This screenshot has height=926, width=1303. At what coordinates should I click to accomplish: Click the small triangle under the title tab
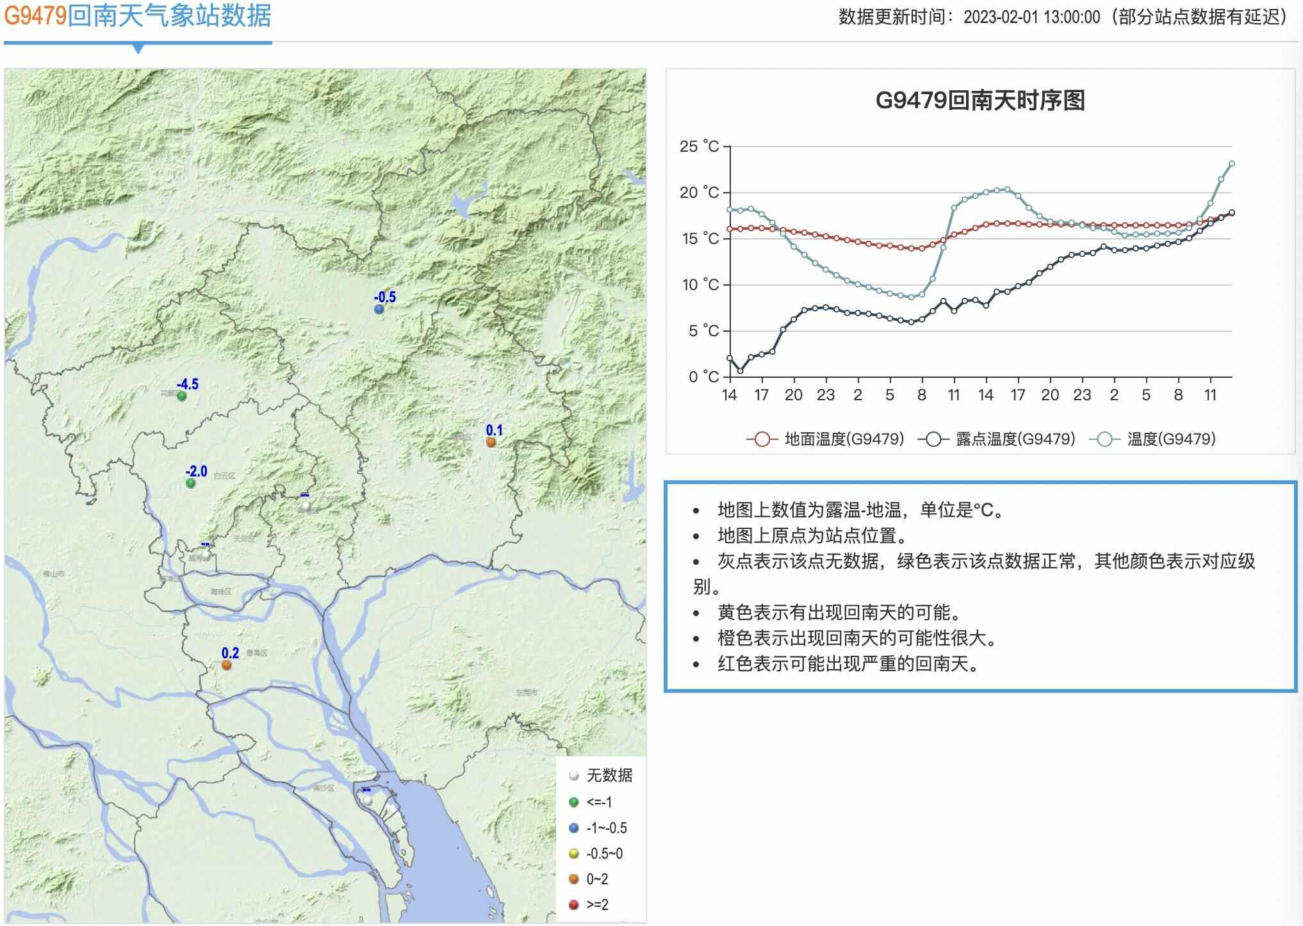(x=138, y=49)
